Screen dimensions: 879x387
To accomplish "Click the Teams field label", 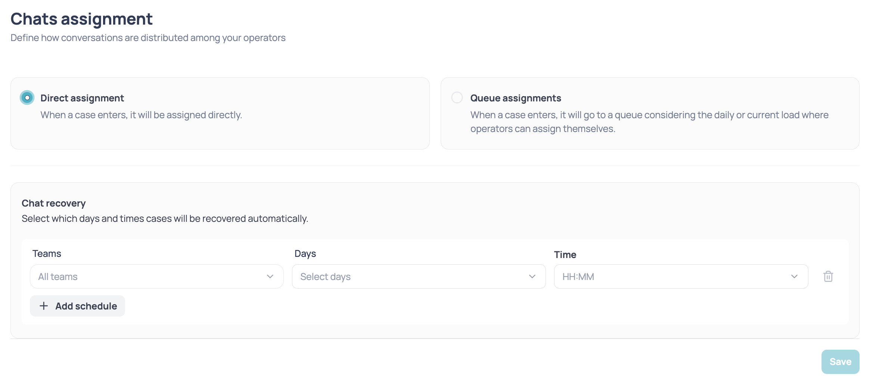I will pos(47,254).
